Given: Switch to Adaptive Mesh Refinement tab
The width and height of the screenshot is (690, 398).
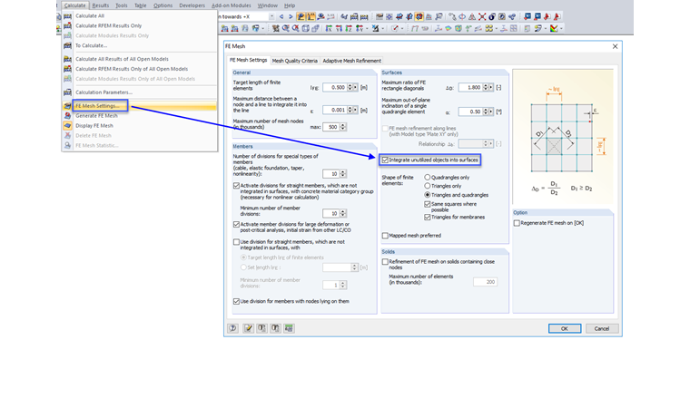Looking at the screenshot, I should pyautogui.click(x=351, y=61).
